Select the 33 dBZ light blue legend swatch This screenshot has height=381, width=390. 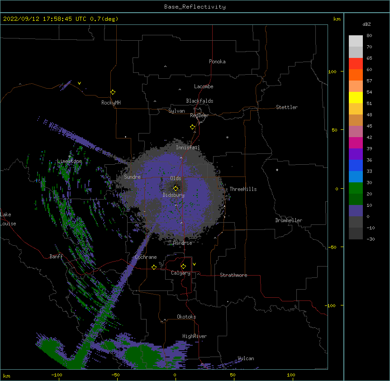pos(356,176)
